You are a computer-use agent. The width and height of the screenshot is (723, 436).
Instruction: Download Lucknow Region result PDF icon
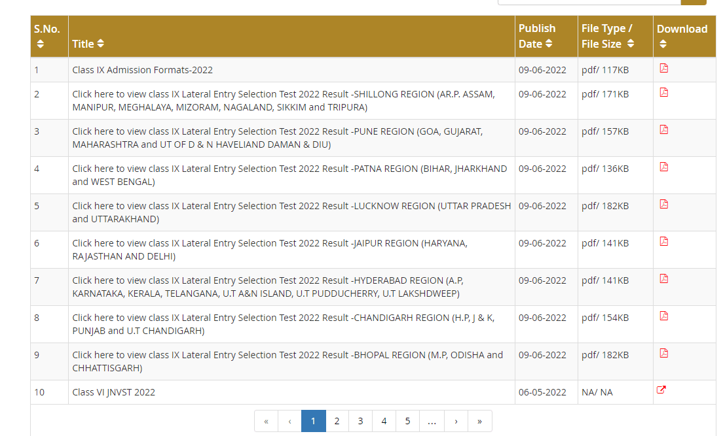tap(663, 204)
